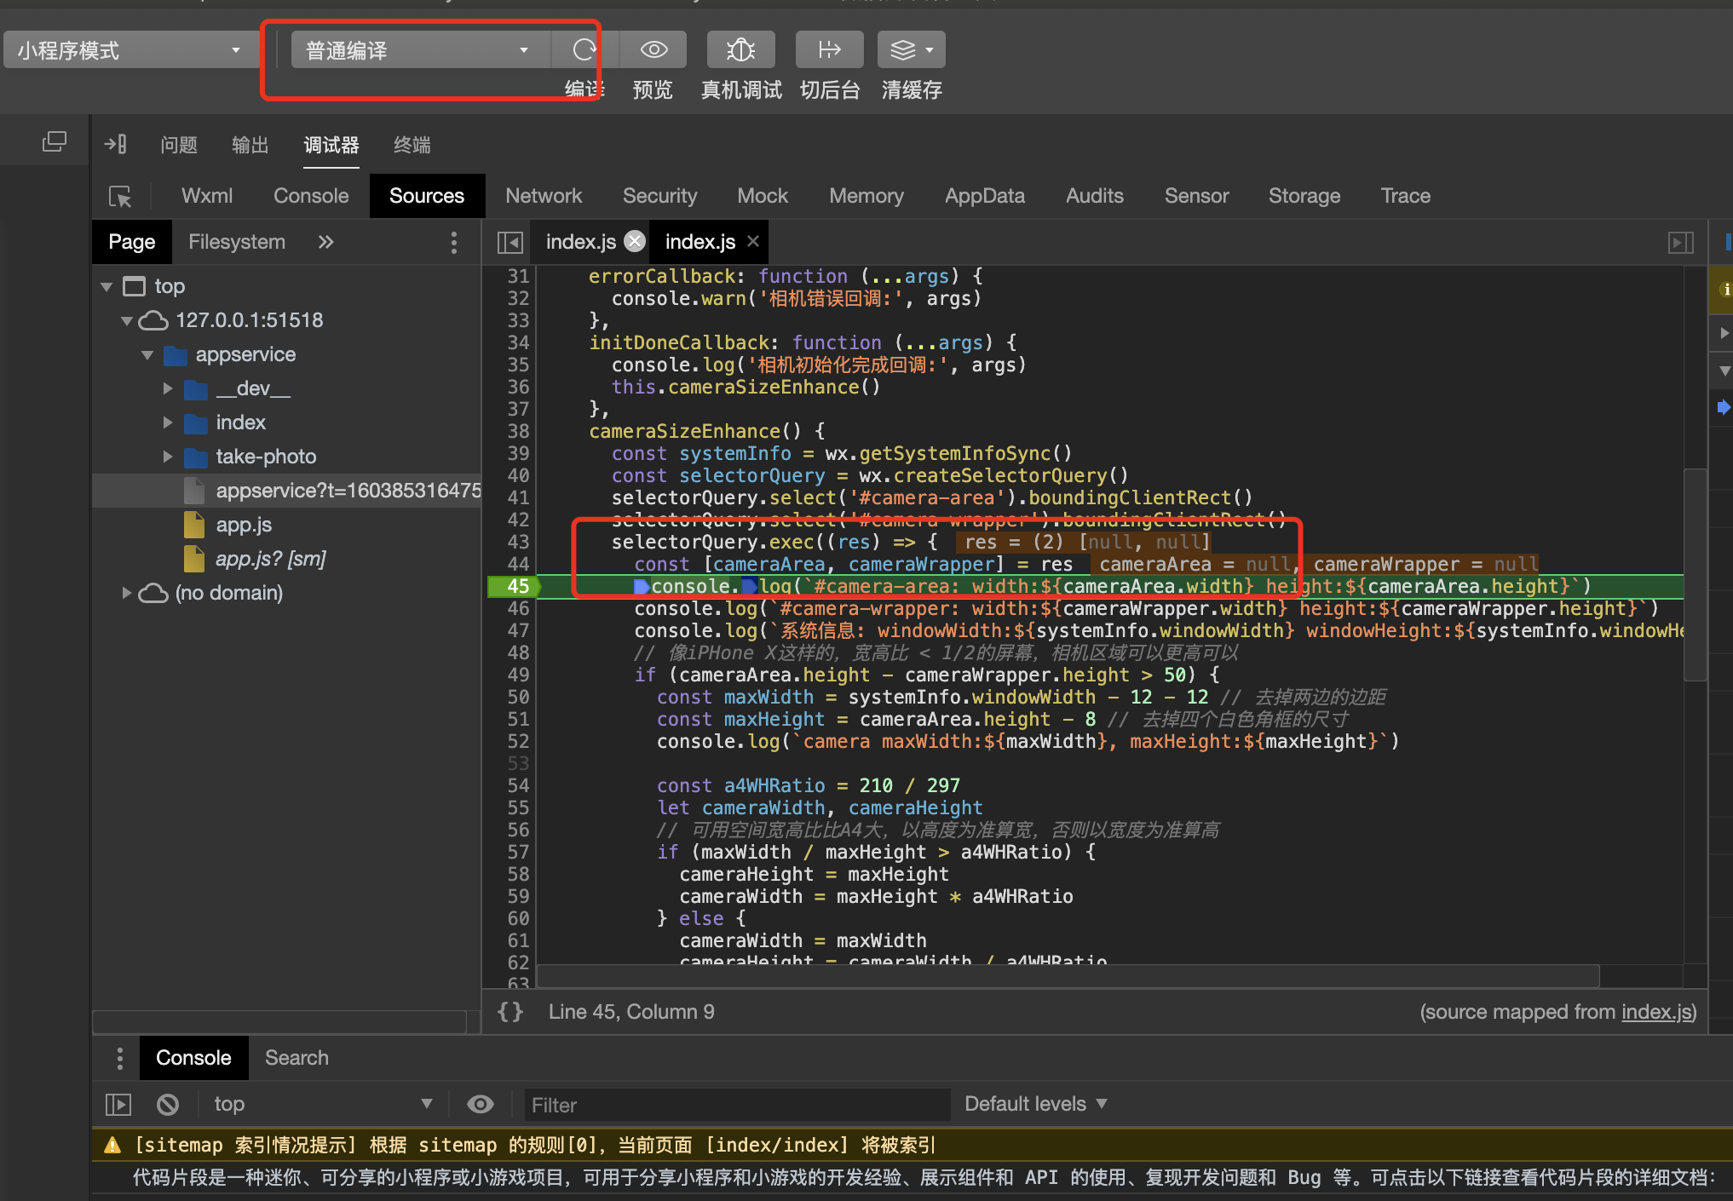Click the switch to background icon
The height and width of the screenshot is (1201, 1733).
tap(829, 50)
